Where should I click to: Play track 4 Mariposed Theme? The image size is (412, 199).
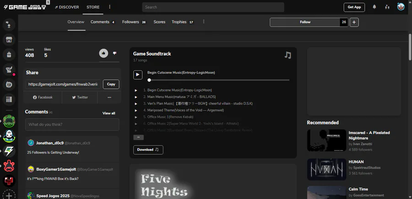(x=136, y=111)
